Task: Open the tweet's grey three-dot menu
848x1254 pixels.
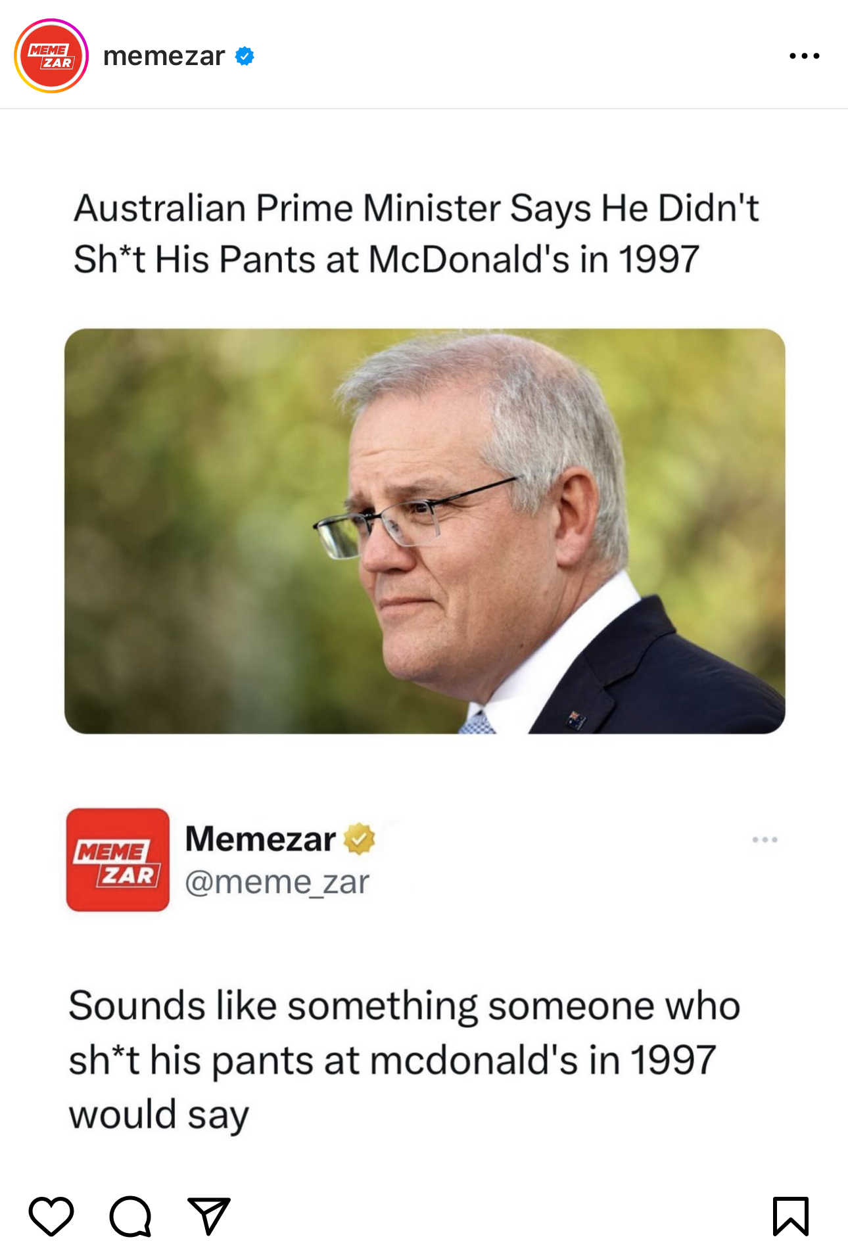Action: [765, 840]
